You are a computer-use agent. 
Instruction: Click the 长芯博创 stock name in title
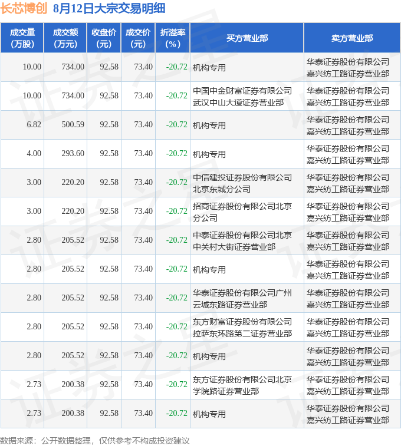pos(24,8)
